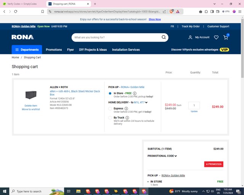Open Task View on taskbar
This screenshot has width=244, height=195.
coord(69,191)
